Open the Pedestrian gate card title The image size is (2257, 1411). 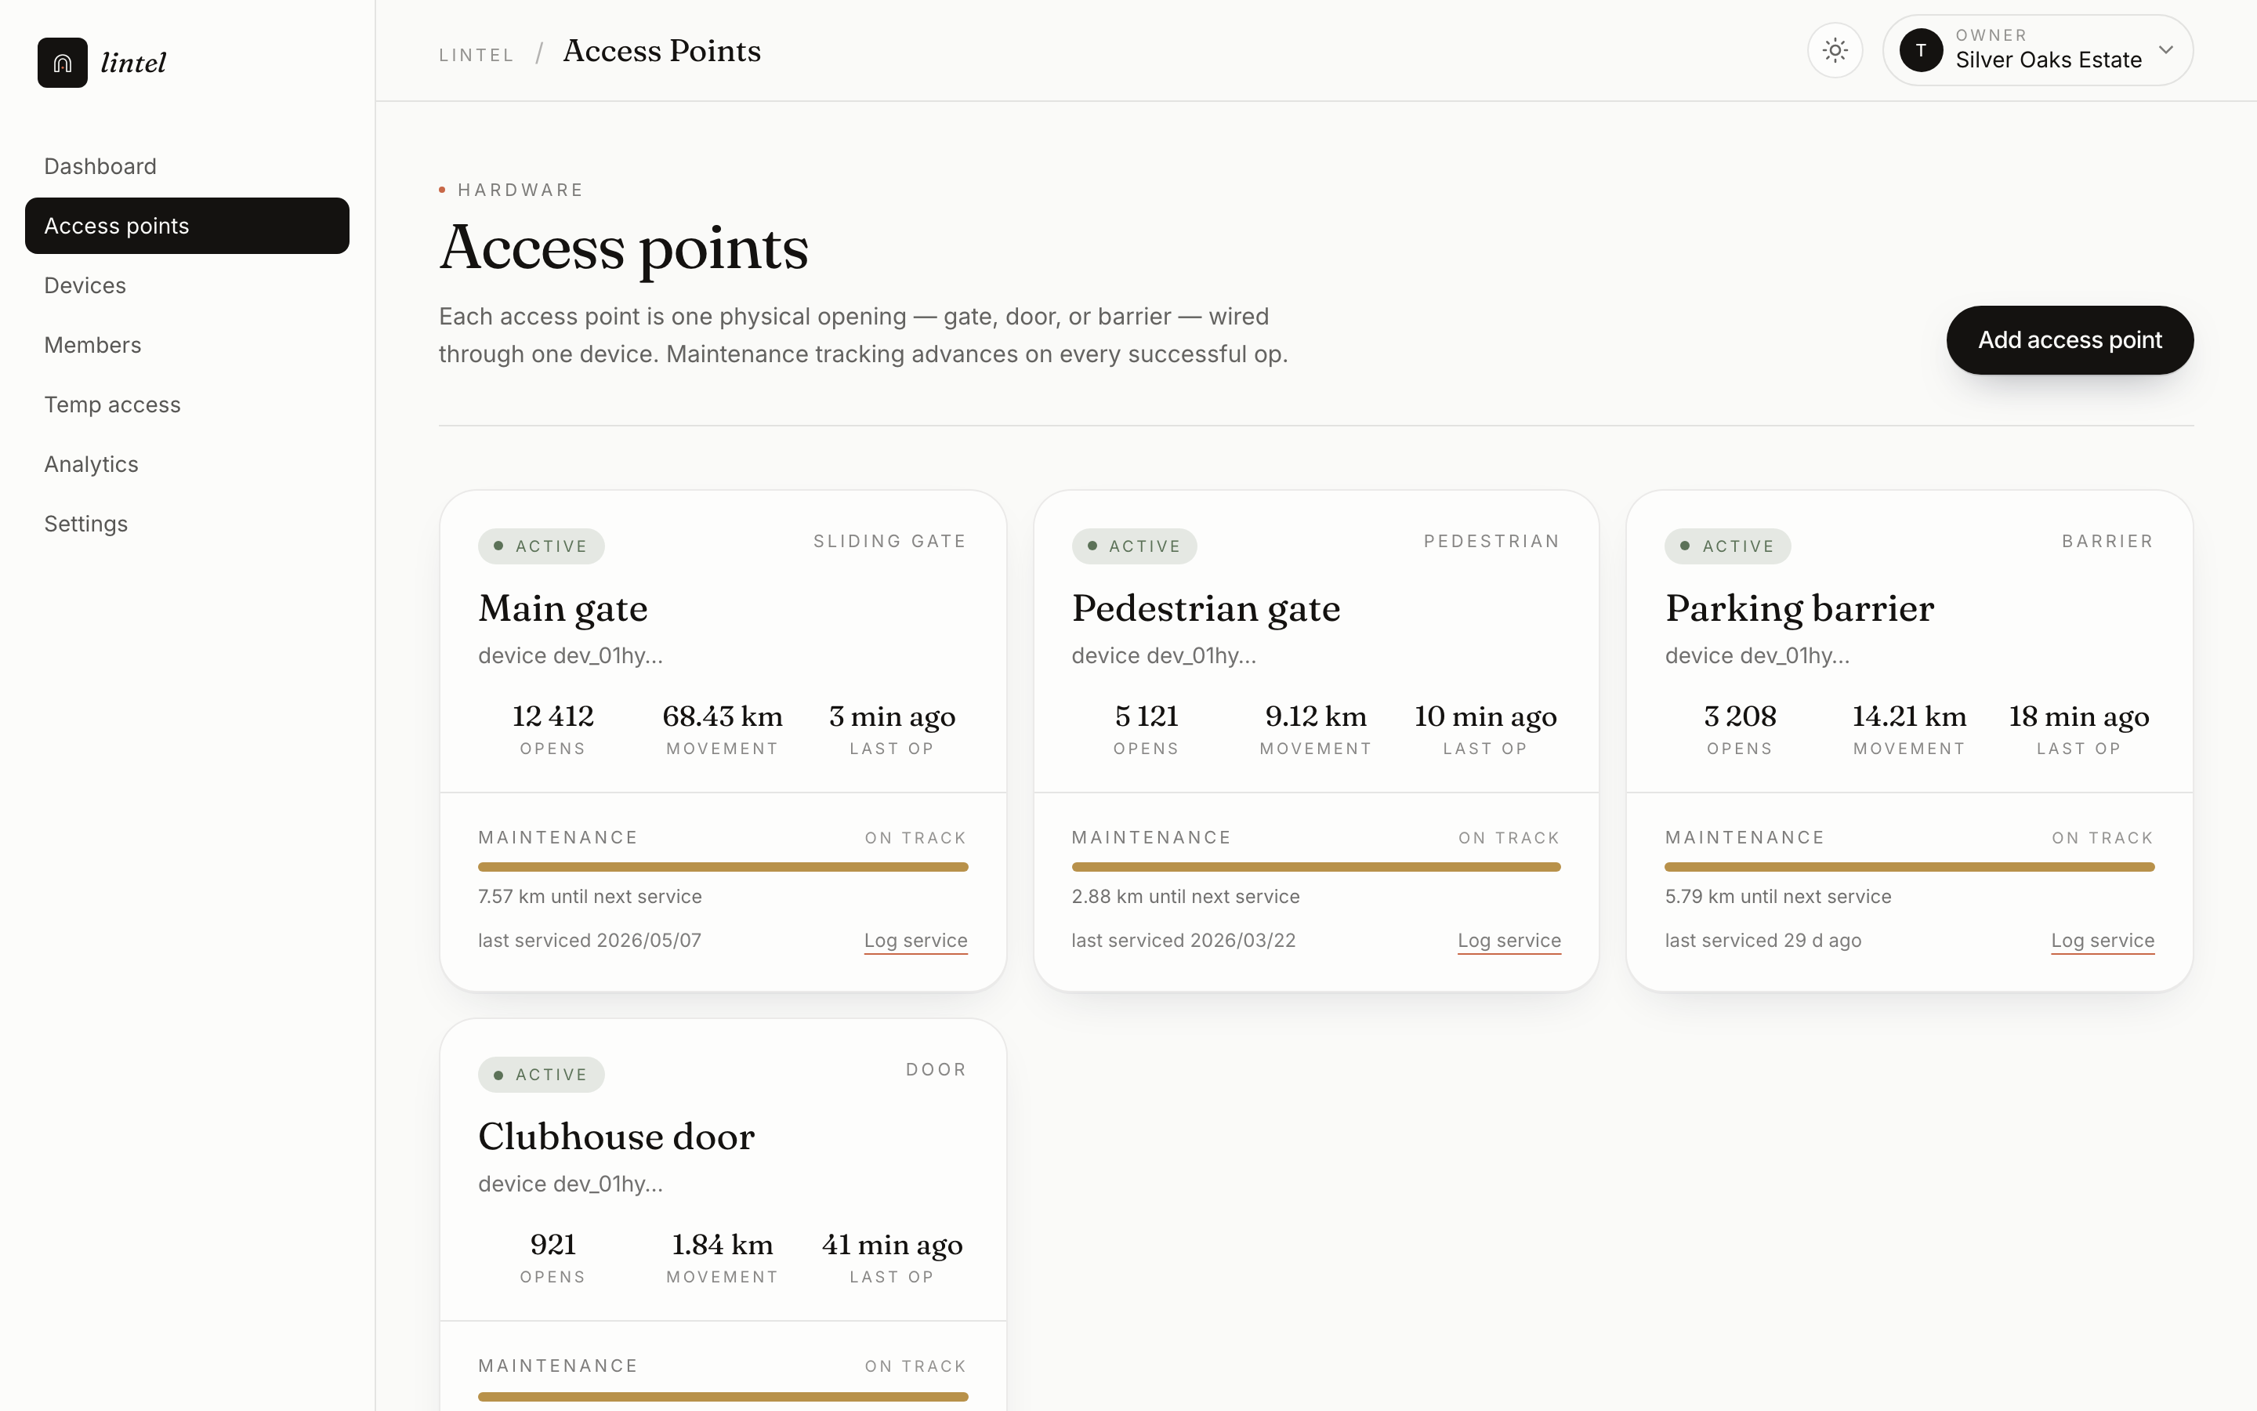tap(1205, 608)
